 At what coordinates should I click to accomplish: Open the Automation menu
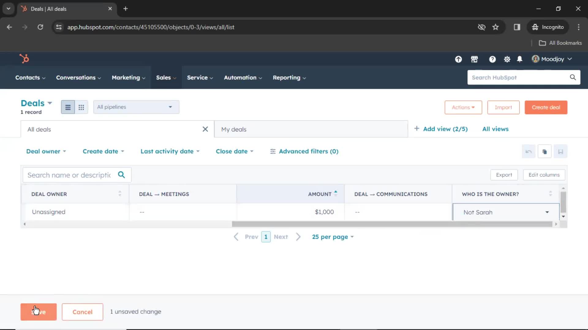243,78
